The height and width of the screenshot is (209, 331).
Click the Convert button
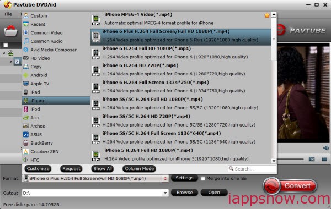click(x=290, y=186)
